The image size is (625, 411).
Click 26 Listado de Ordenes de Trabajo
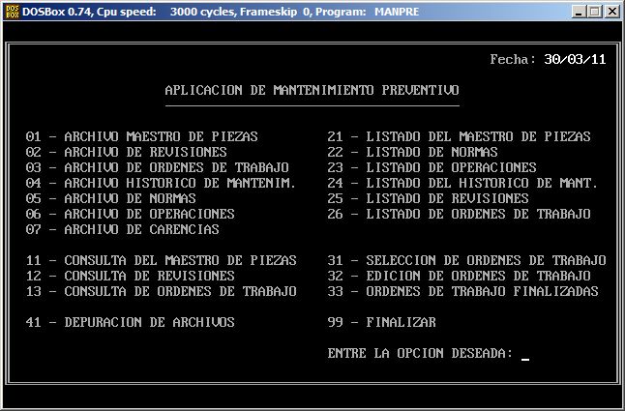(x=459, y=215)
